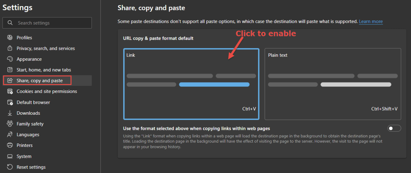The image size is (411, 173).
Task: Click the Printers icon
Action: 10,145
